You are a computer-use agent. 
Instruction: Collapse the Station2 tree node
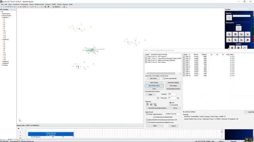coord(2,39)
